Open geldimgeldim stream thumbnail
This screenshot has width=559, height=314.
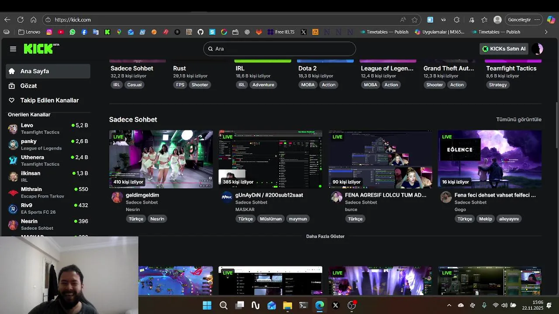(x=161, y=159)
